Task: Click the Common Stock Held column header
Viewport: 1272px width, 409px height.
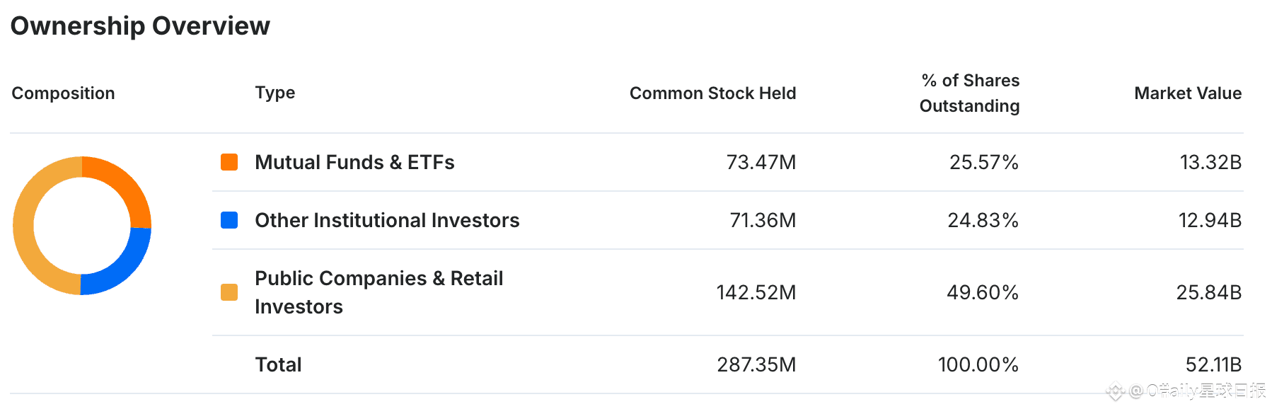Action: point(712,93)
